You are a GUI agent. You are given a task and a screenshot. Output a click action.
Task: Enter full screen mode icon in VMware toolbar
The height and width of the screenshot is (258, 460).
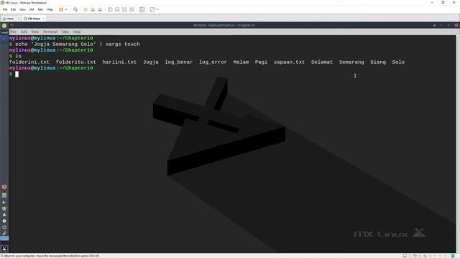[124, 9]
